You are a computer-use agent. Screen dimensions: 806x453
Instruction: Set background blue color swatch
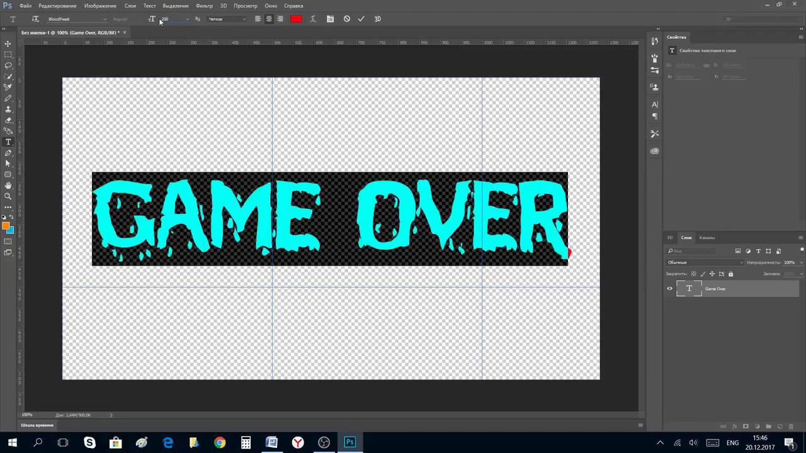tap(10, 230)
